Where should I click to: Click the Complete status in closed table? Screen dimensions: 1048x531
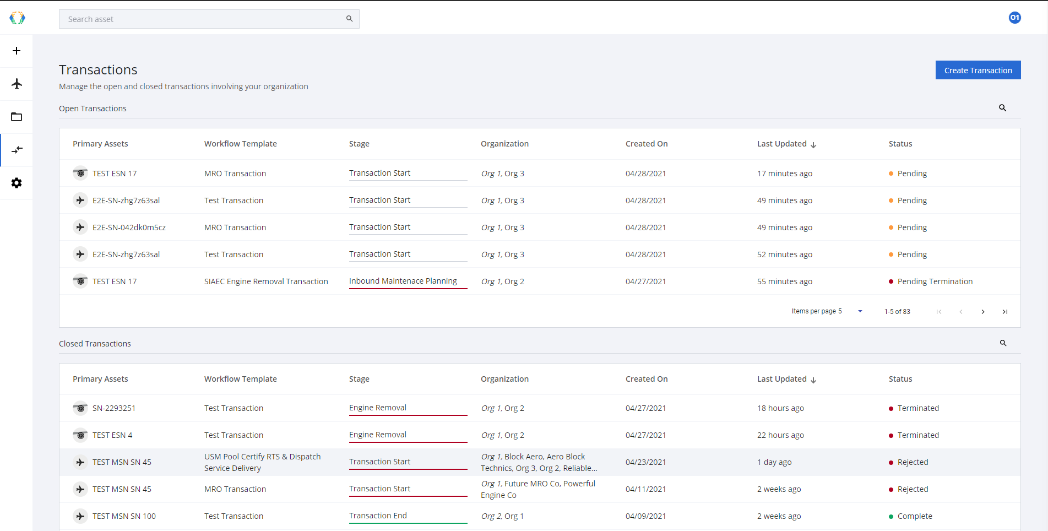[x=915, y=516]
